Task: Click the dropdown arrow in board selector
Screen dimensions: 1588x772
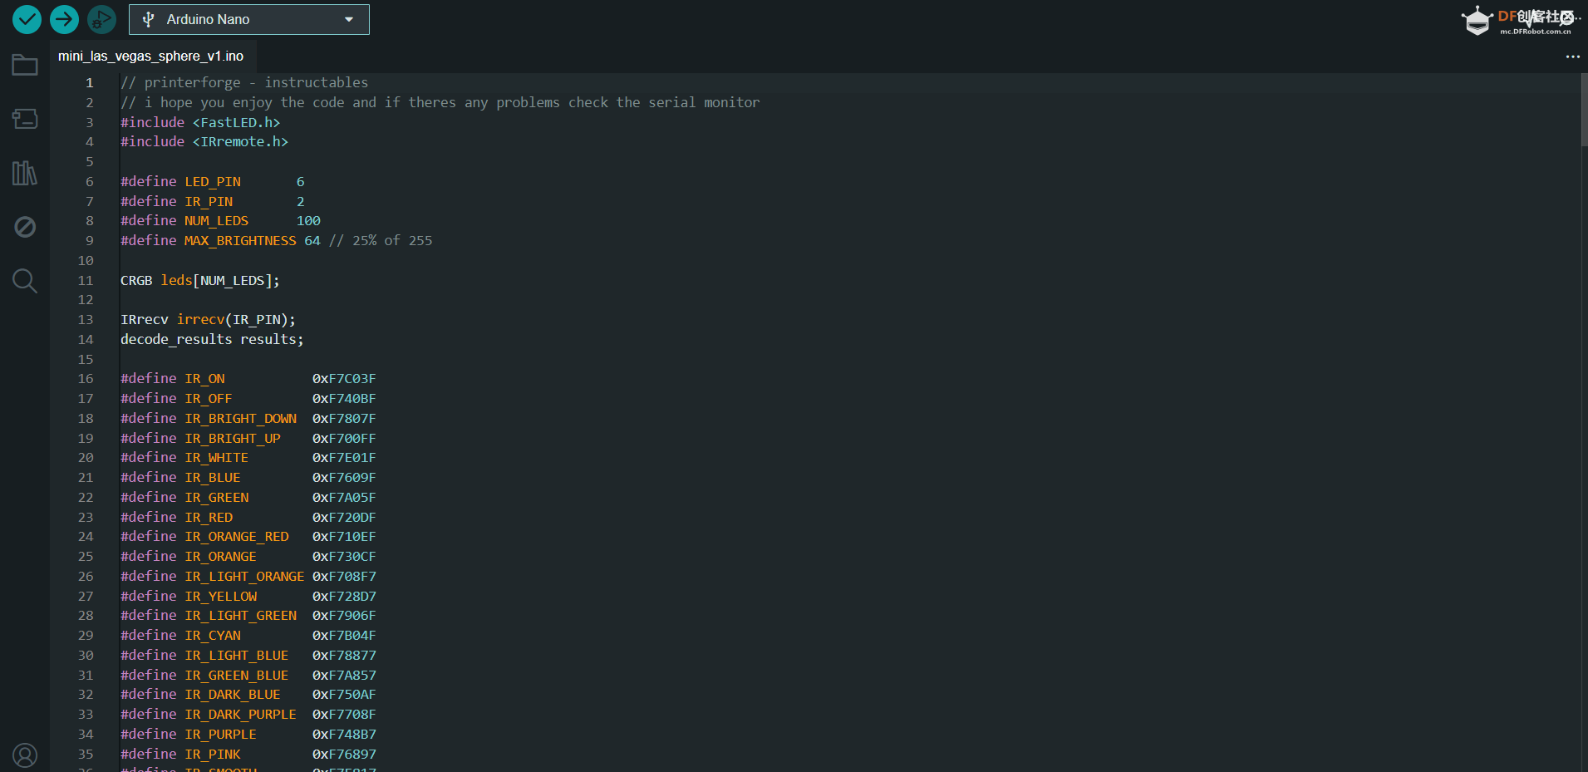Action: [349, 19]
